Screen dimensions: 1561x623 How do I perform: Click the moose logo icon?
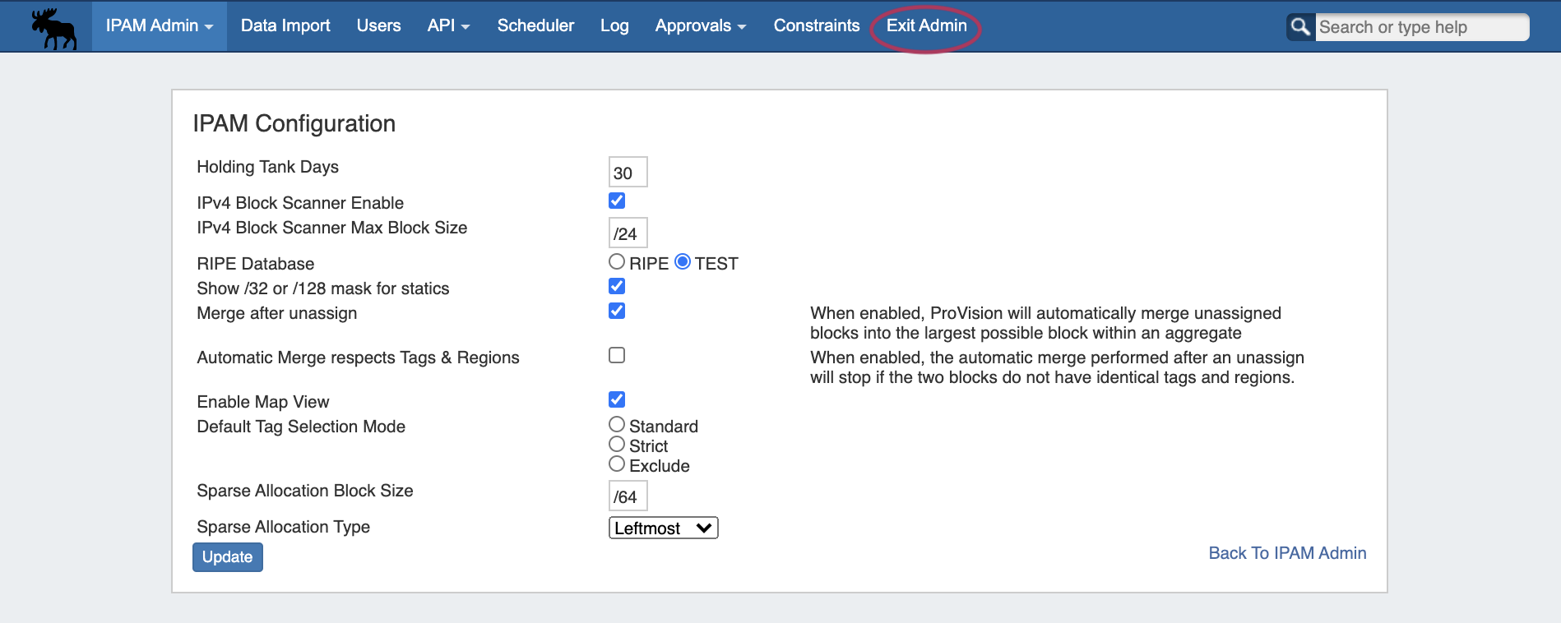point(54,28)
